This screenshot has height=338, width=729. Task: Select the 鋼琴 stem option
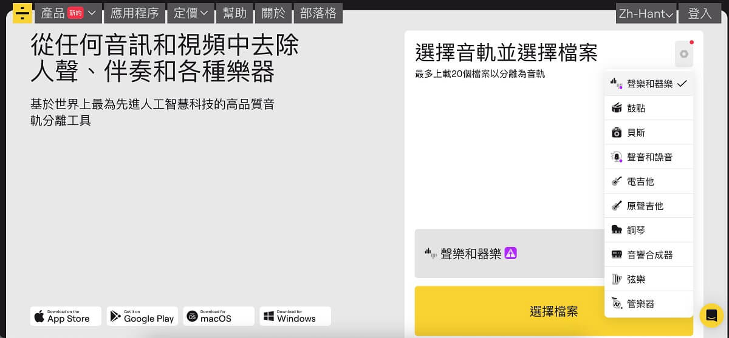[649, 230]
